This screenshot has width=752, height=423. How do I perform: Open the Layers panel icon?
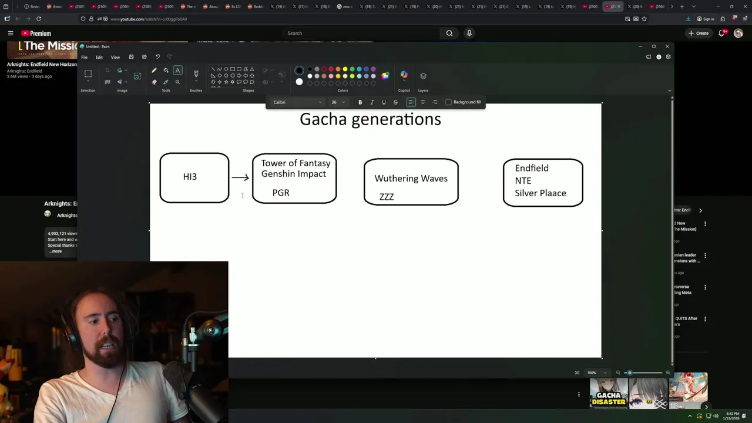pyautogui.click(x=423, y=76)
